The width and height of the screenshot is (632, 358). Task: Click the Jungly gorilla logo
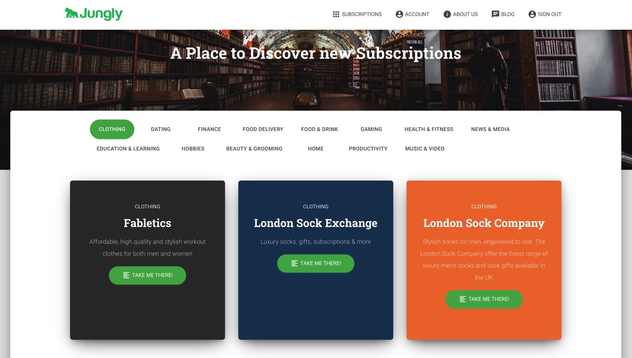[x=93, y=14]
